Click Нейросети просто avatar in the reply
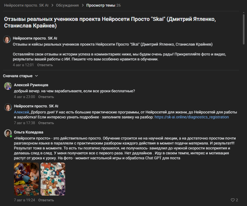The width and height of the screenshot is (247, 206). pos(8,107)
